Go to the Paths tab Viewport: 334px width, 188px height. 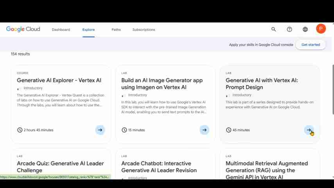tap(116, 30)
